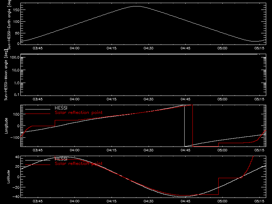Click the 50 tick on Earth angle axis
Image resolution: width=272 pixels, height=204 pixels.
point(17,33)
